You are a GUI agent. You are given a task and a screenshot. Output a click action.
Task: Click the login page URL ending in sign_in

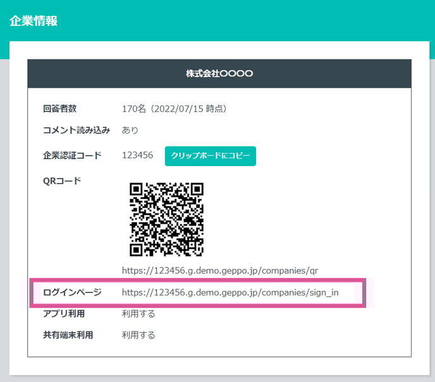tap(230, 292)
